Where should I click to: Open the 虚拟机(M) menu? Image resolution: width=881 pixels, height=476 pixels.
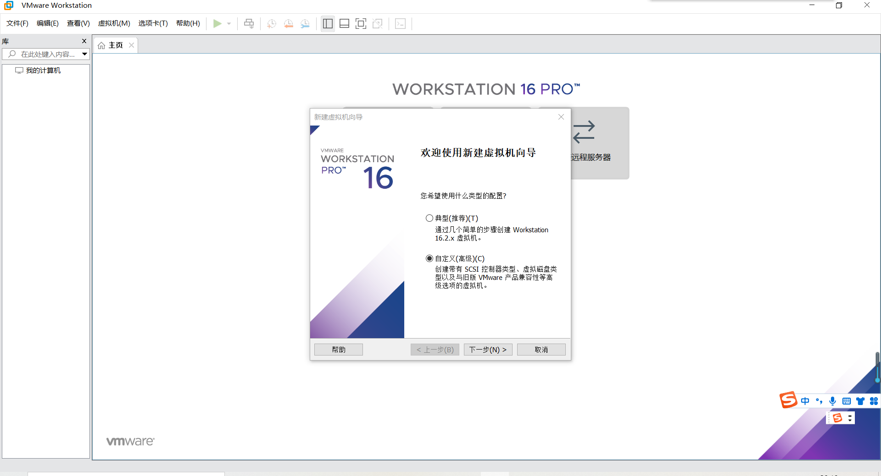114,23
